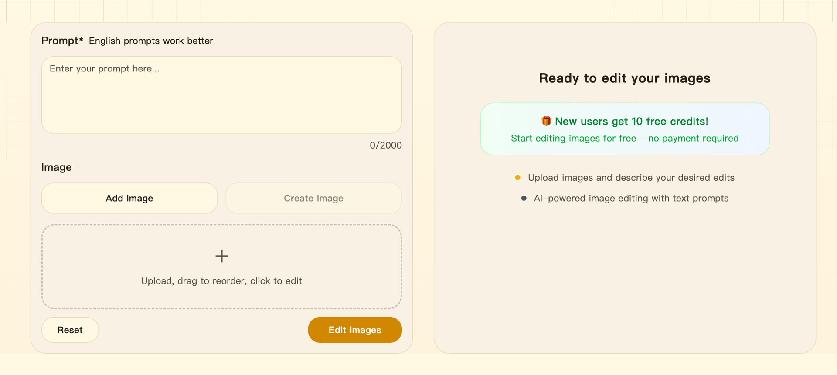837x375 pixels.
Task: Click "AI-powered image editing with text prompts" line
Action: click(x=631, y=198)
